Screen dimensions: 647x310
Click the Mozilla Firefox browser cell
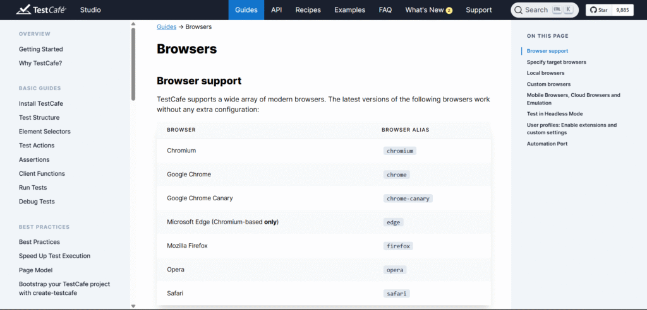tap(187, 246)
